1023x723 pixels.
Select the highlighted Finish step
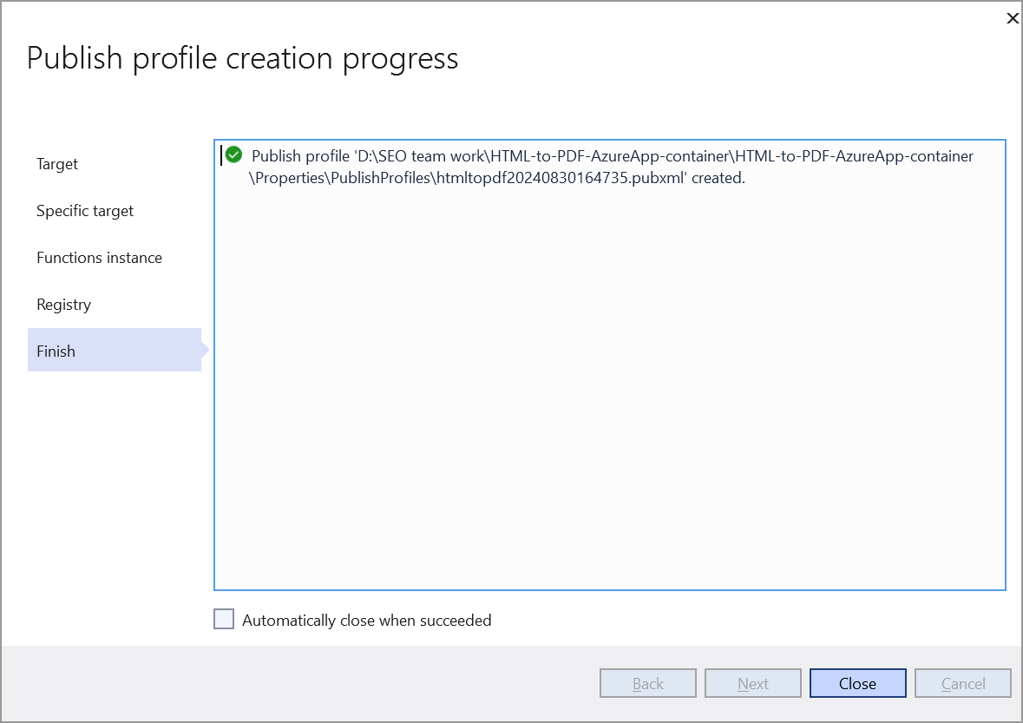56,352
